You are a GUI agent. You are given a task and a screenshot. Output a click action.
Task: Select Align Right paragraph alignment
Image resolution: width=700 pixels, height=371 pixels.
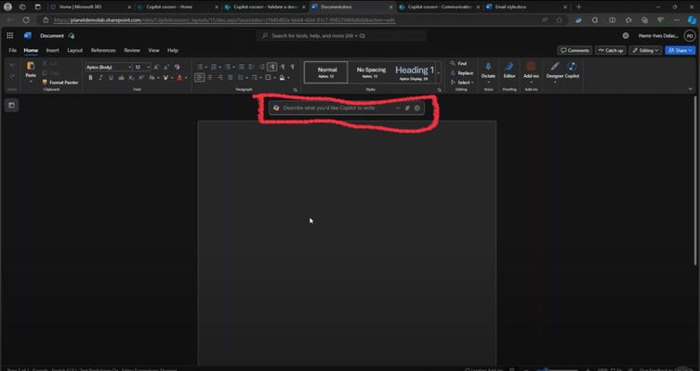pos(220,78)
